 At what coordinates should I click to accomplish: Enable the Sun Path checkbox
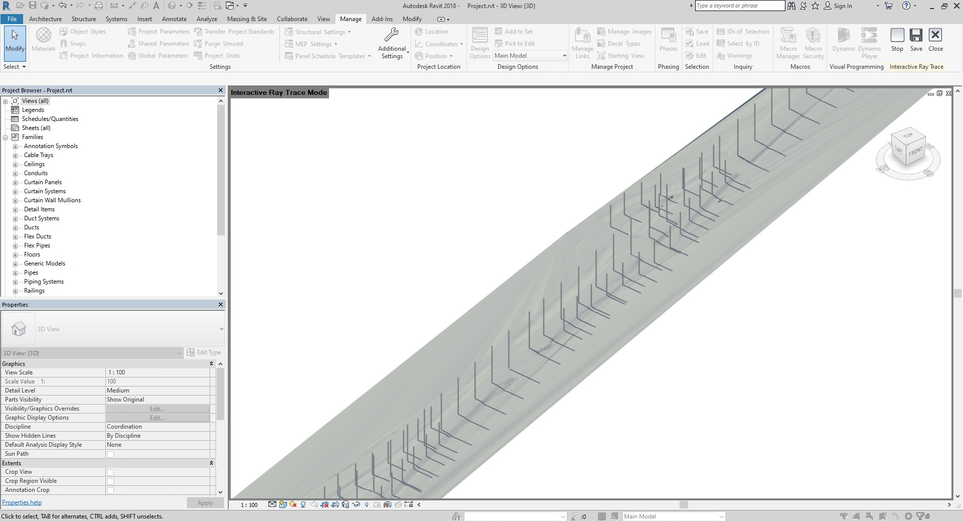pyautogui.click(x=110, y=454)
